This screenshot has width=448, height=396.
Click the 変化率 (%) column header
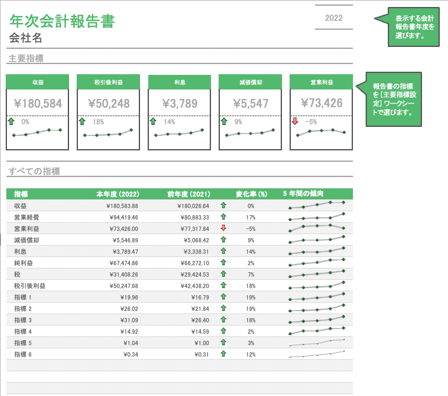tap(251, 194)
